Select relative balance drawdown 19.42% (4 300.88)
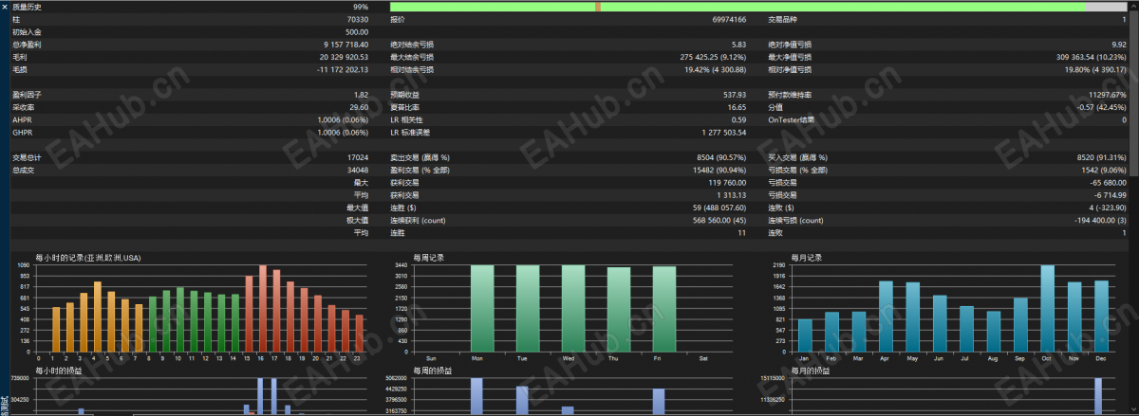The width and height of the screenshot is (1139, 416). click(x=715, y=69)
